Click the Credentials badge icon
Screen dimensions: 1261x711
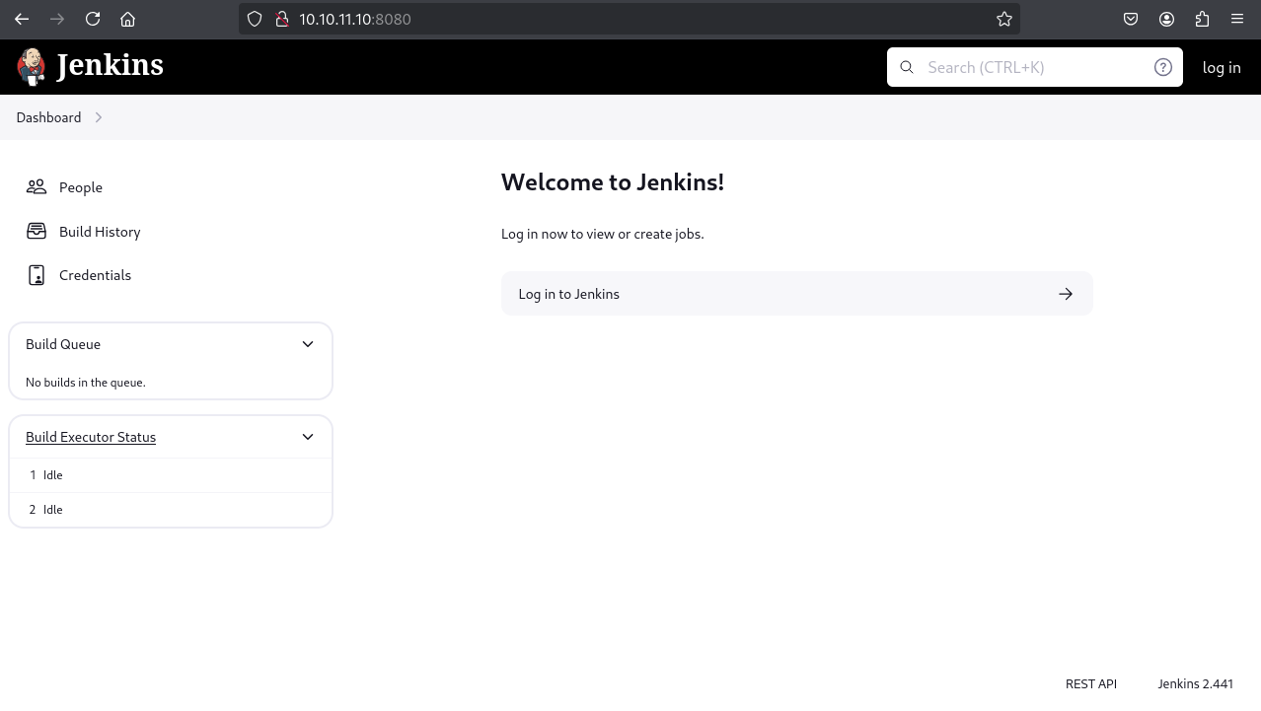(37, 275)
